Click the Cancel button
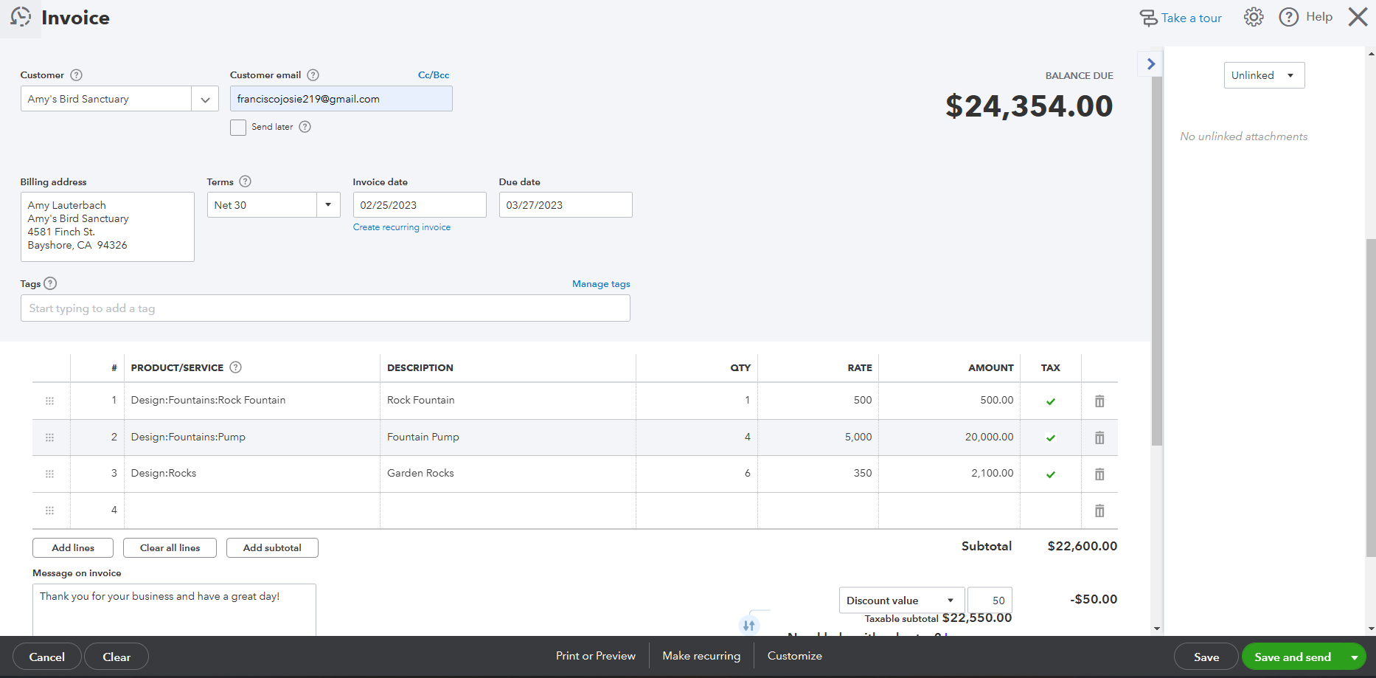The width and height of the screenshot is (1376, 678). click(x=47, y=657)
